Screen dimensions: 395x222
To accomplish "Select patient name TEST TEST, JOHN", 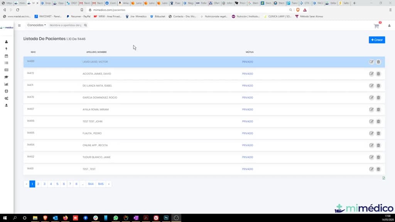I will pos(93,121).
